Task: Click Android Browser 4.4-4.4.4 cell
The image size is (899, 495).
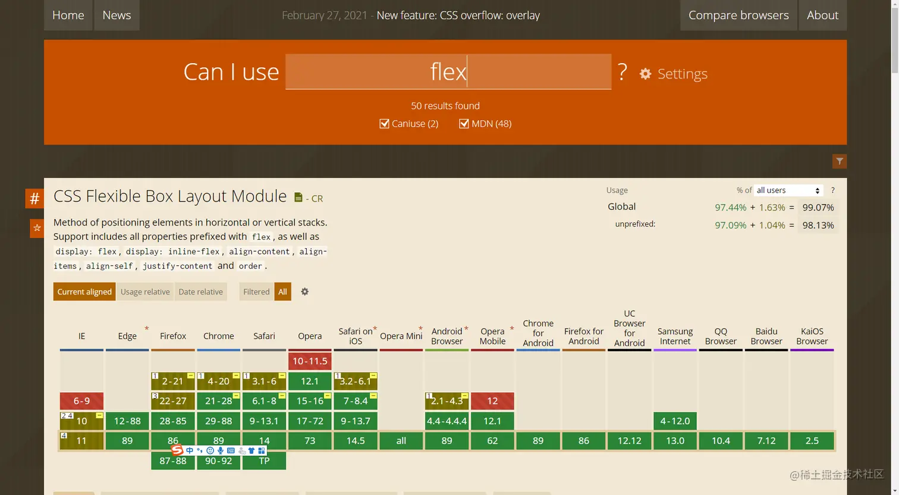Action: pyautogui.click(x=447, y=421)
